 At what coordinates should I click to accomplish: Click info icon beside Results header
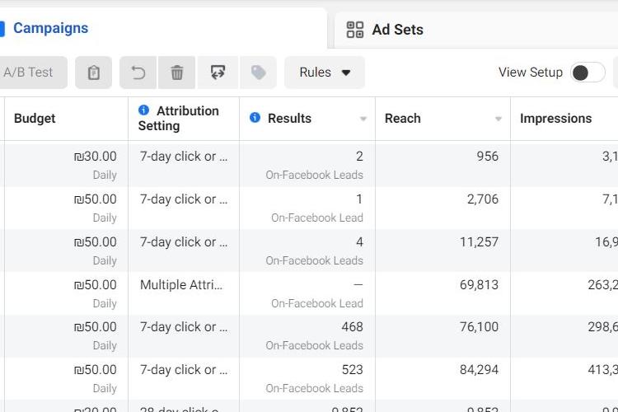255,118
